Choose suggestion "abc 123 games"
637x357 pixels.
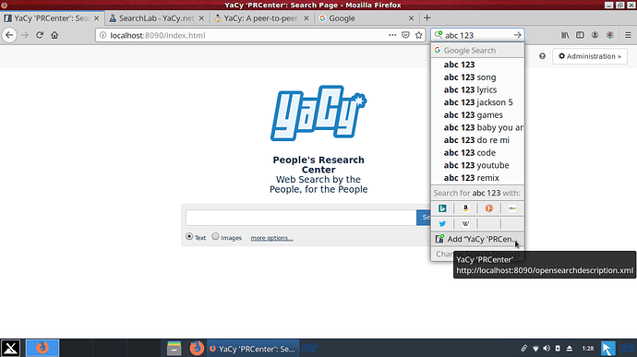[x=477, y=115]
